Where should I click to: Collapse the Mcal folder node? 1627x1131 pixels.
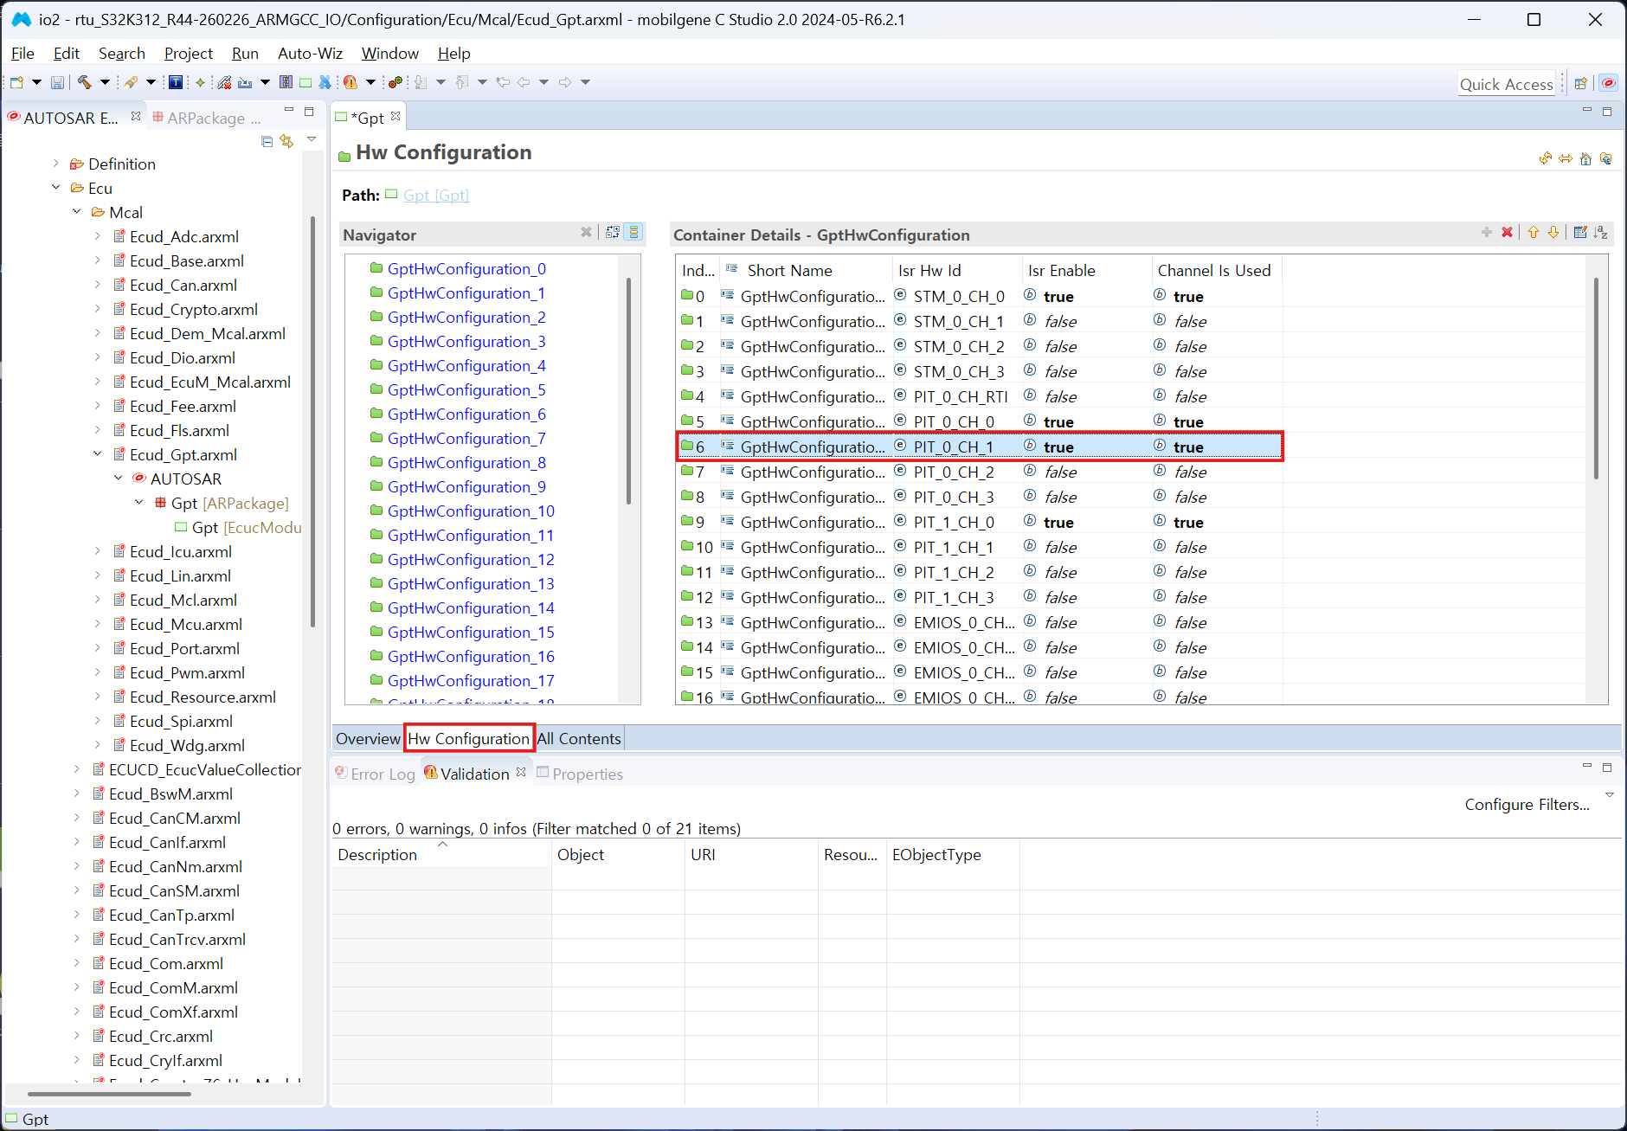pyautogui.click(x=77, y=212)
